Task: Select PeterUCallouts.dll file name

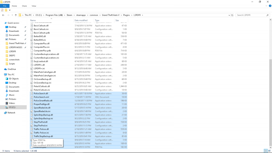Action: tap(42, 86)
